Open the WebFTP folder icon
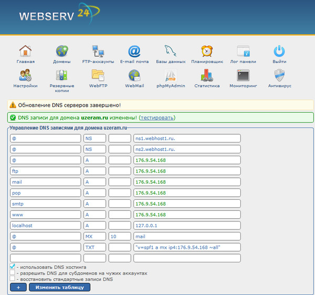This screenshot has width=315, height=295. click(98, 75)
